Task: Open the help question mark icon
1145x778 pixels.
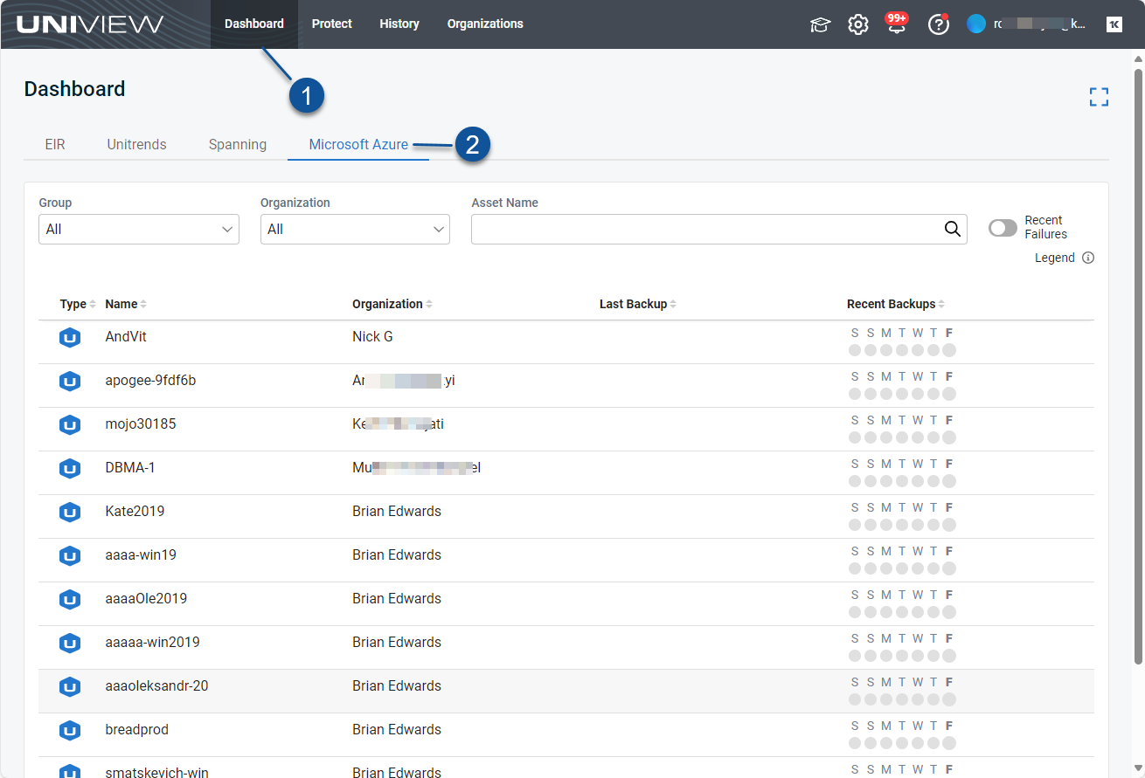Action: (x=938, y=24)
